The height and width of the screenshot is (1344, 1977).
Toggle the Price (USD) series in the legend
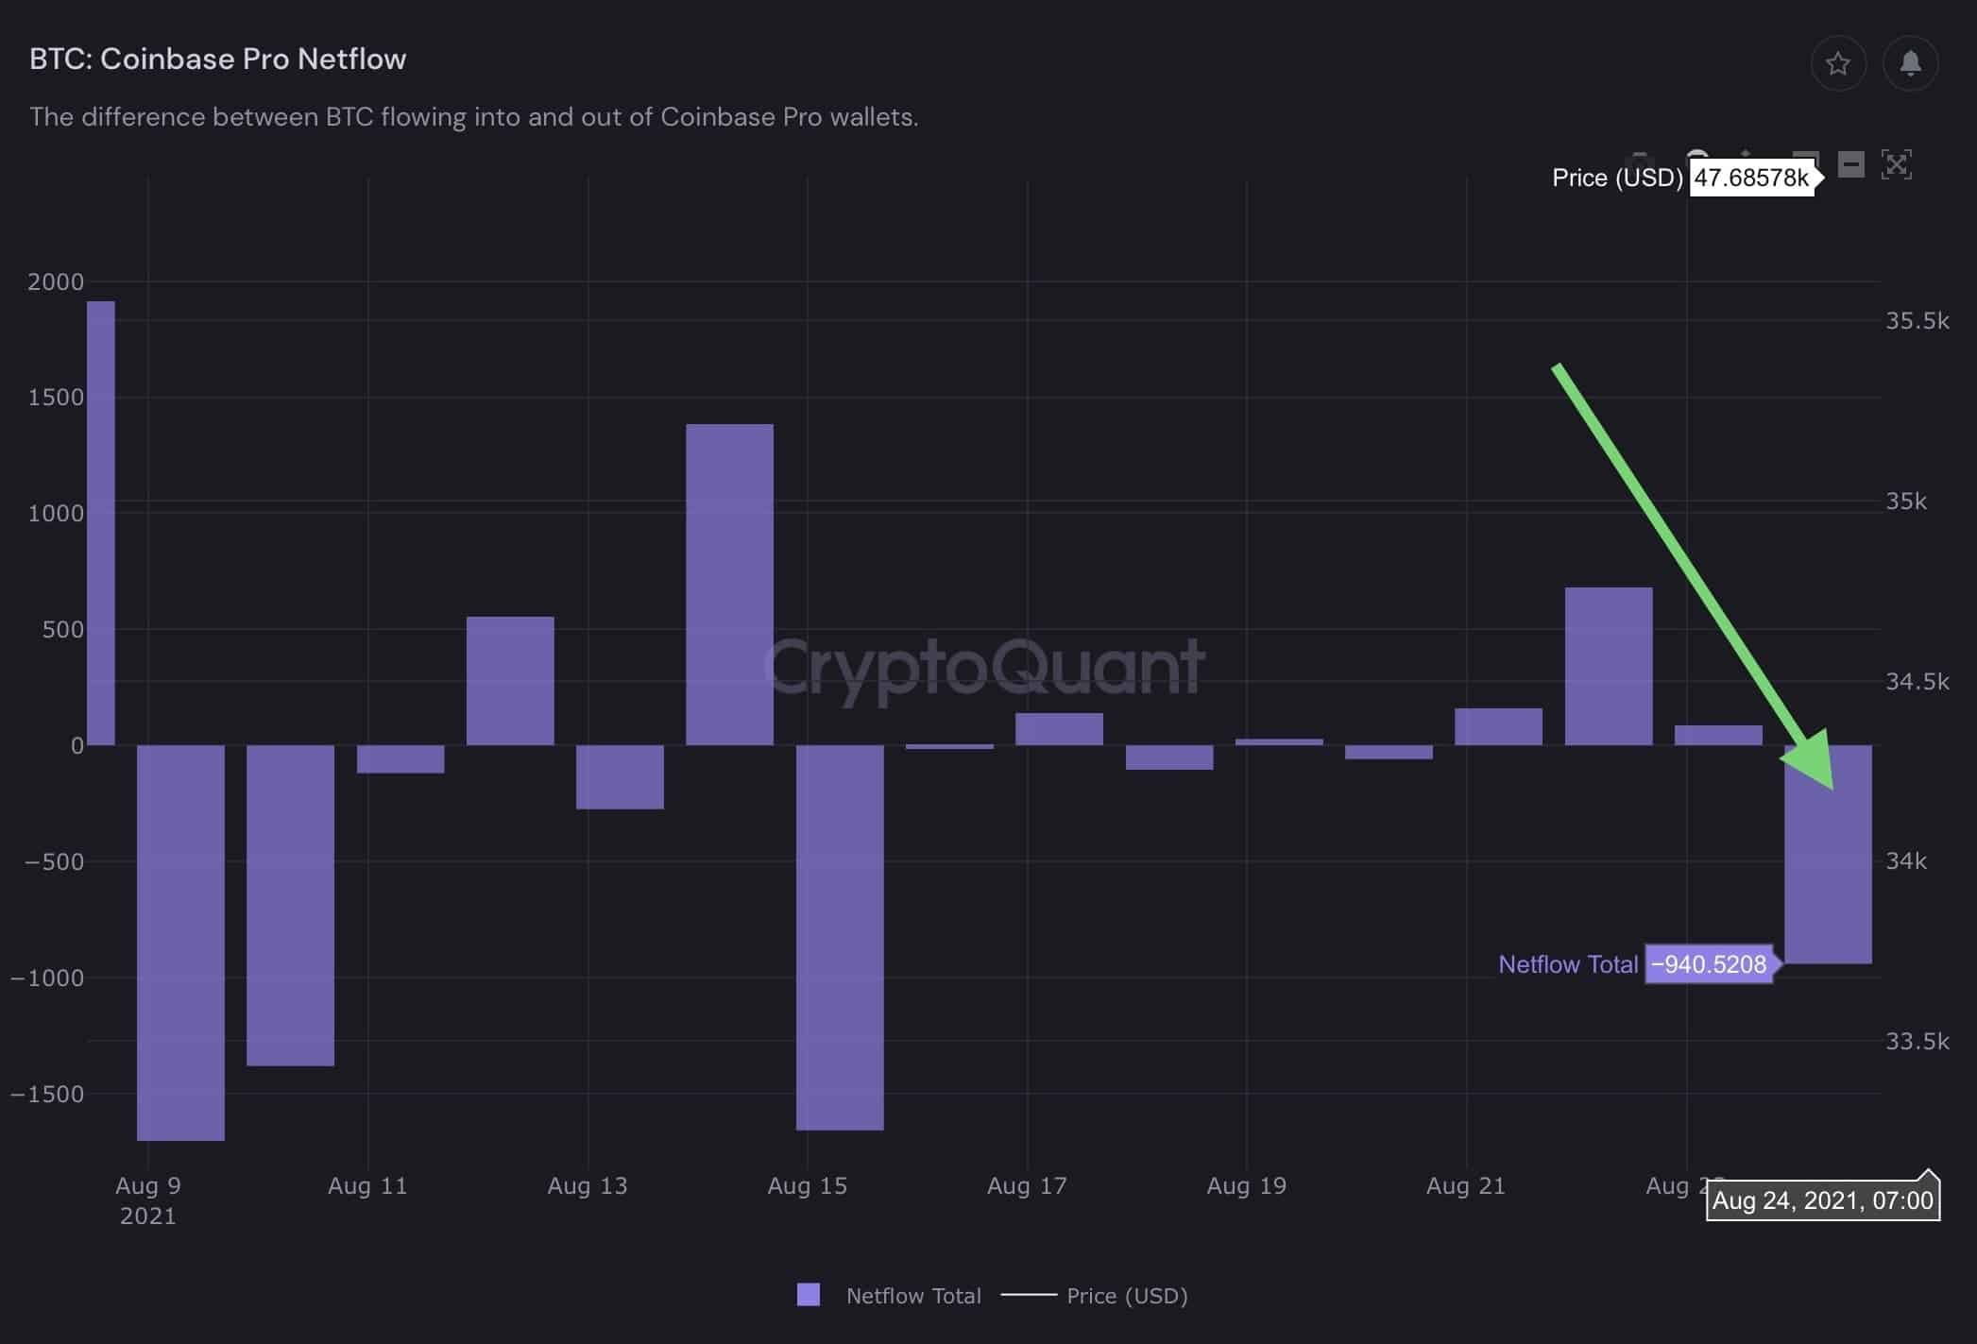coord(1125,1296)
